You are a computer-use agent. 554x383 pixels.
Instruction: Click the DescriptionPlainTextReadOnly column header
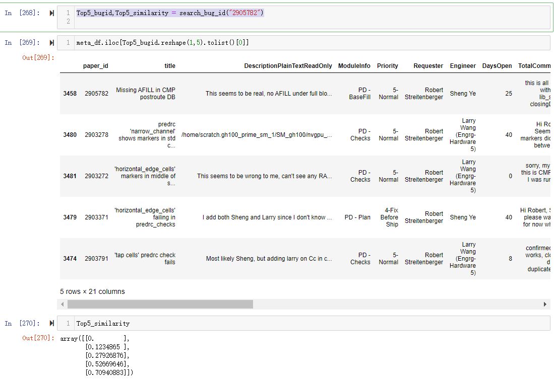coord(288,66)
